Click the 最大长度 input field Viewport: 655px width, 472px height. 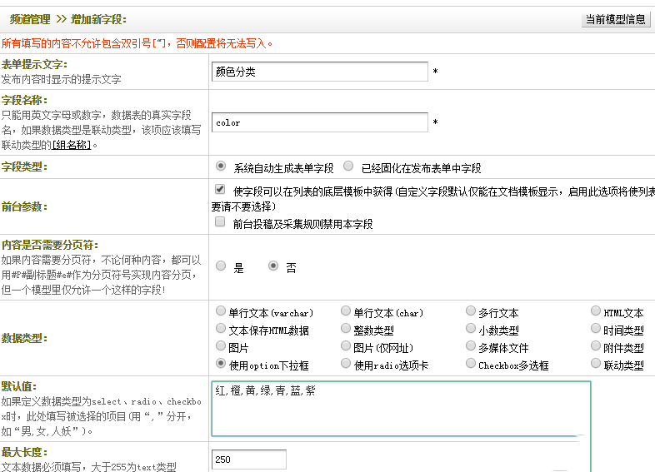(248, 460)
